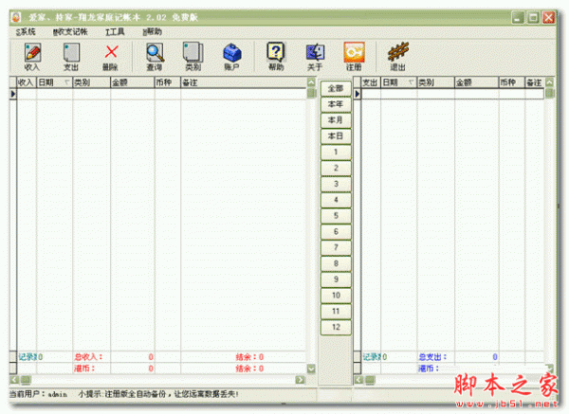The width and height of the screenshot is (569, 414).
Task: Click the 本月 filter button
Action: pos(336,120)
